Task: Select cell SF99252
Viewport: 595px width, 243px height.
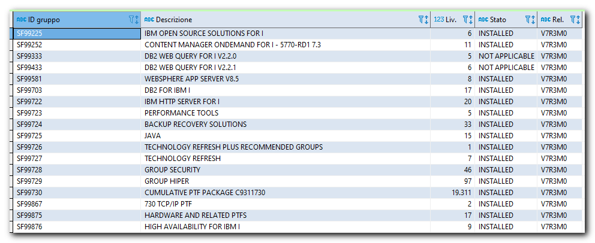Action: point(77,45)
